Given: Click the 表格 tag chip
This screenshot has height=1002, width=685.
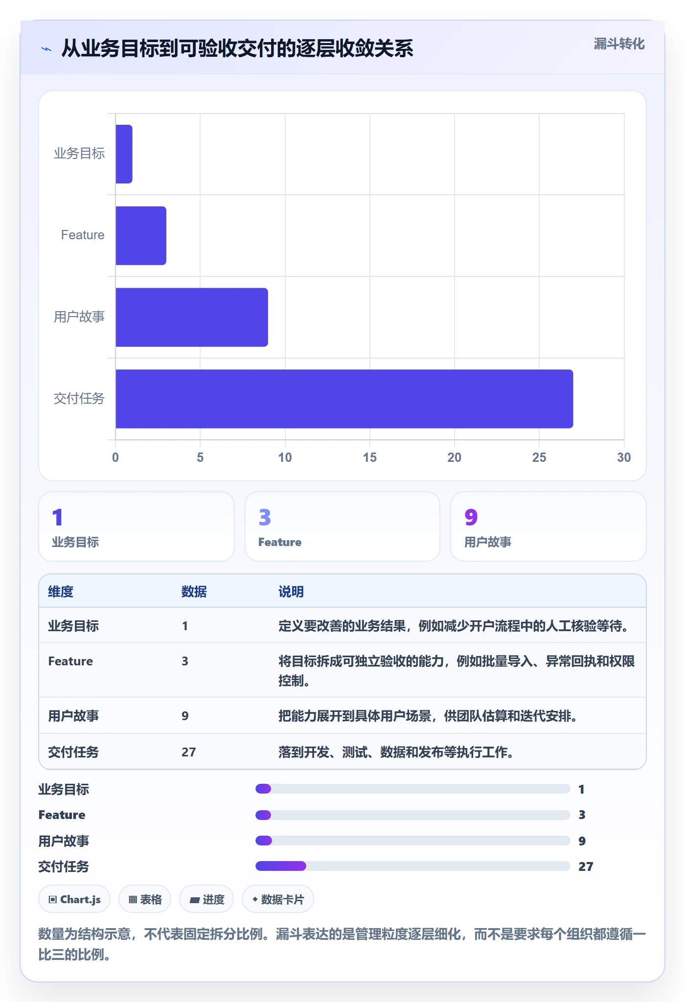Looking at the screenshot, I should click(145, 899).
